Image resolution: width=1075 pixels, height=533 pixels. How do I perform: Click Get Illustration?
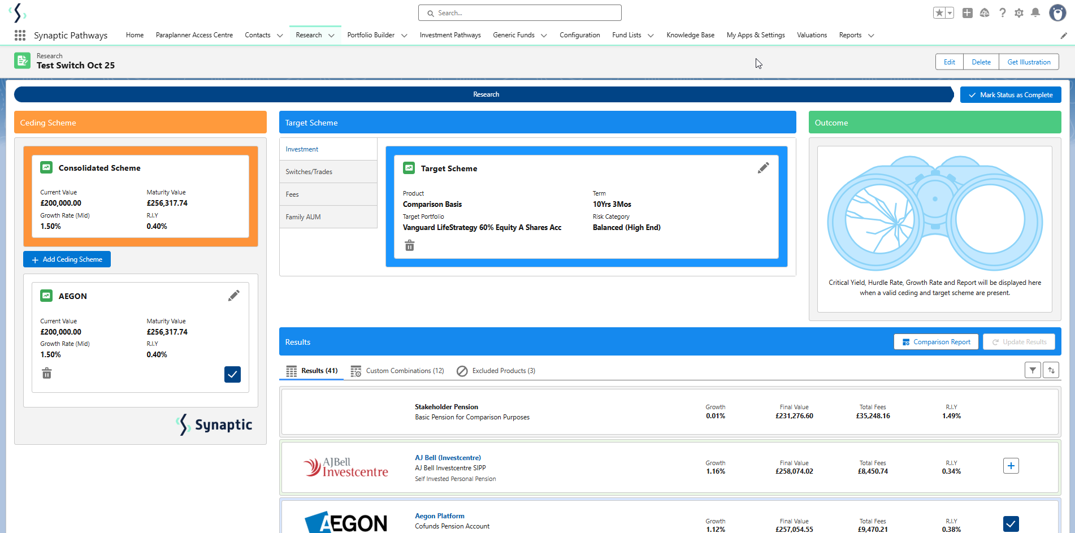tap(1029, 62)
